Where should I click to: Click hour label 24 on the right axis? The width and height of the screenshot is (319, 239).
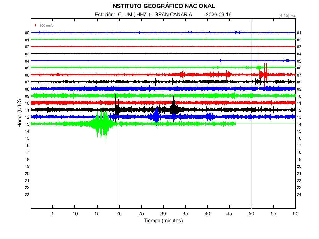pyautogui.click(x=299, y=194)
